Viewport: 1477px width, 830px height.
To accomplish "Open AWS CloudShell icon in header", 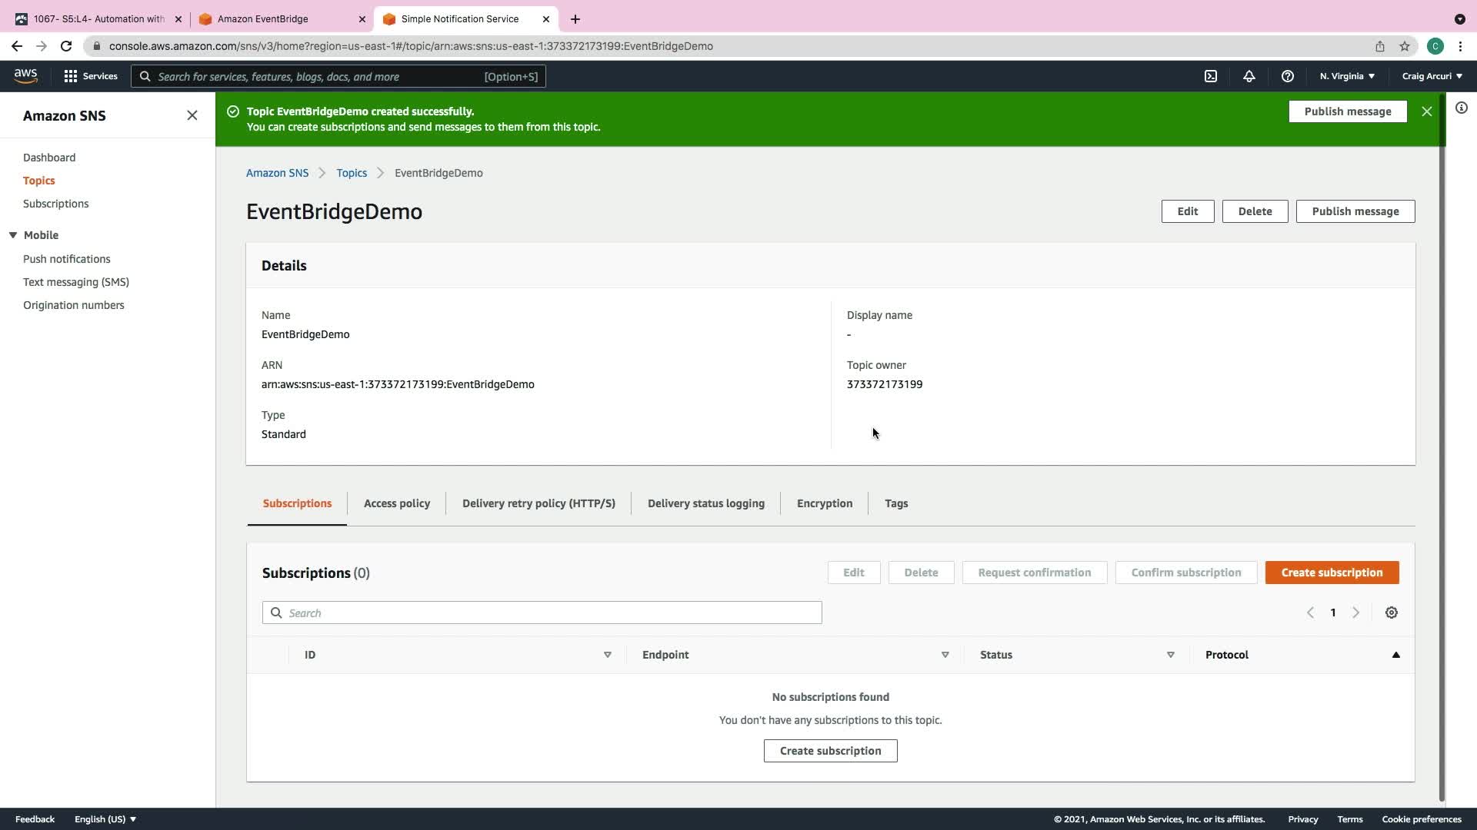I will pos(1211,76).
